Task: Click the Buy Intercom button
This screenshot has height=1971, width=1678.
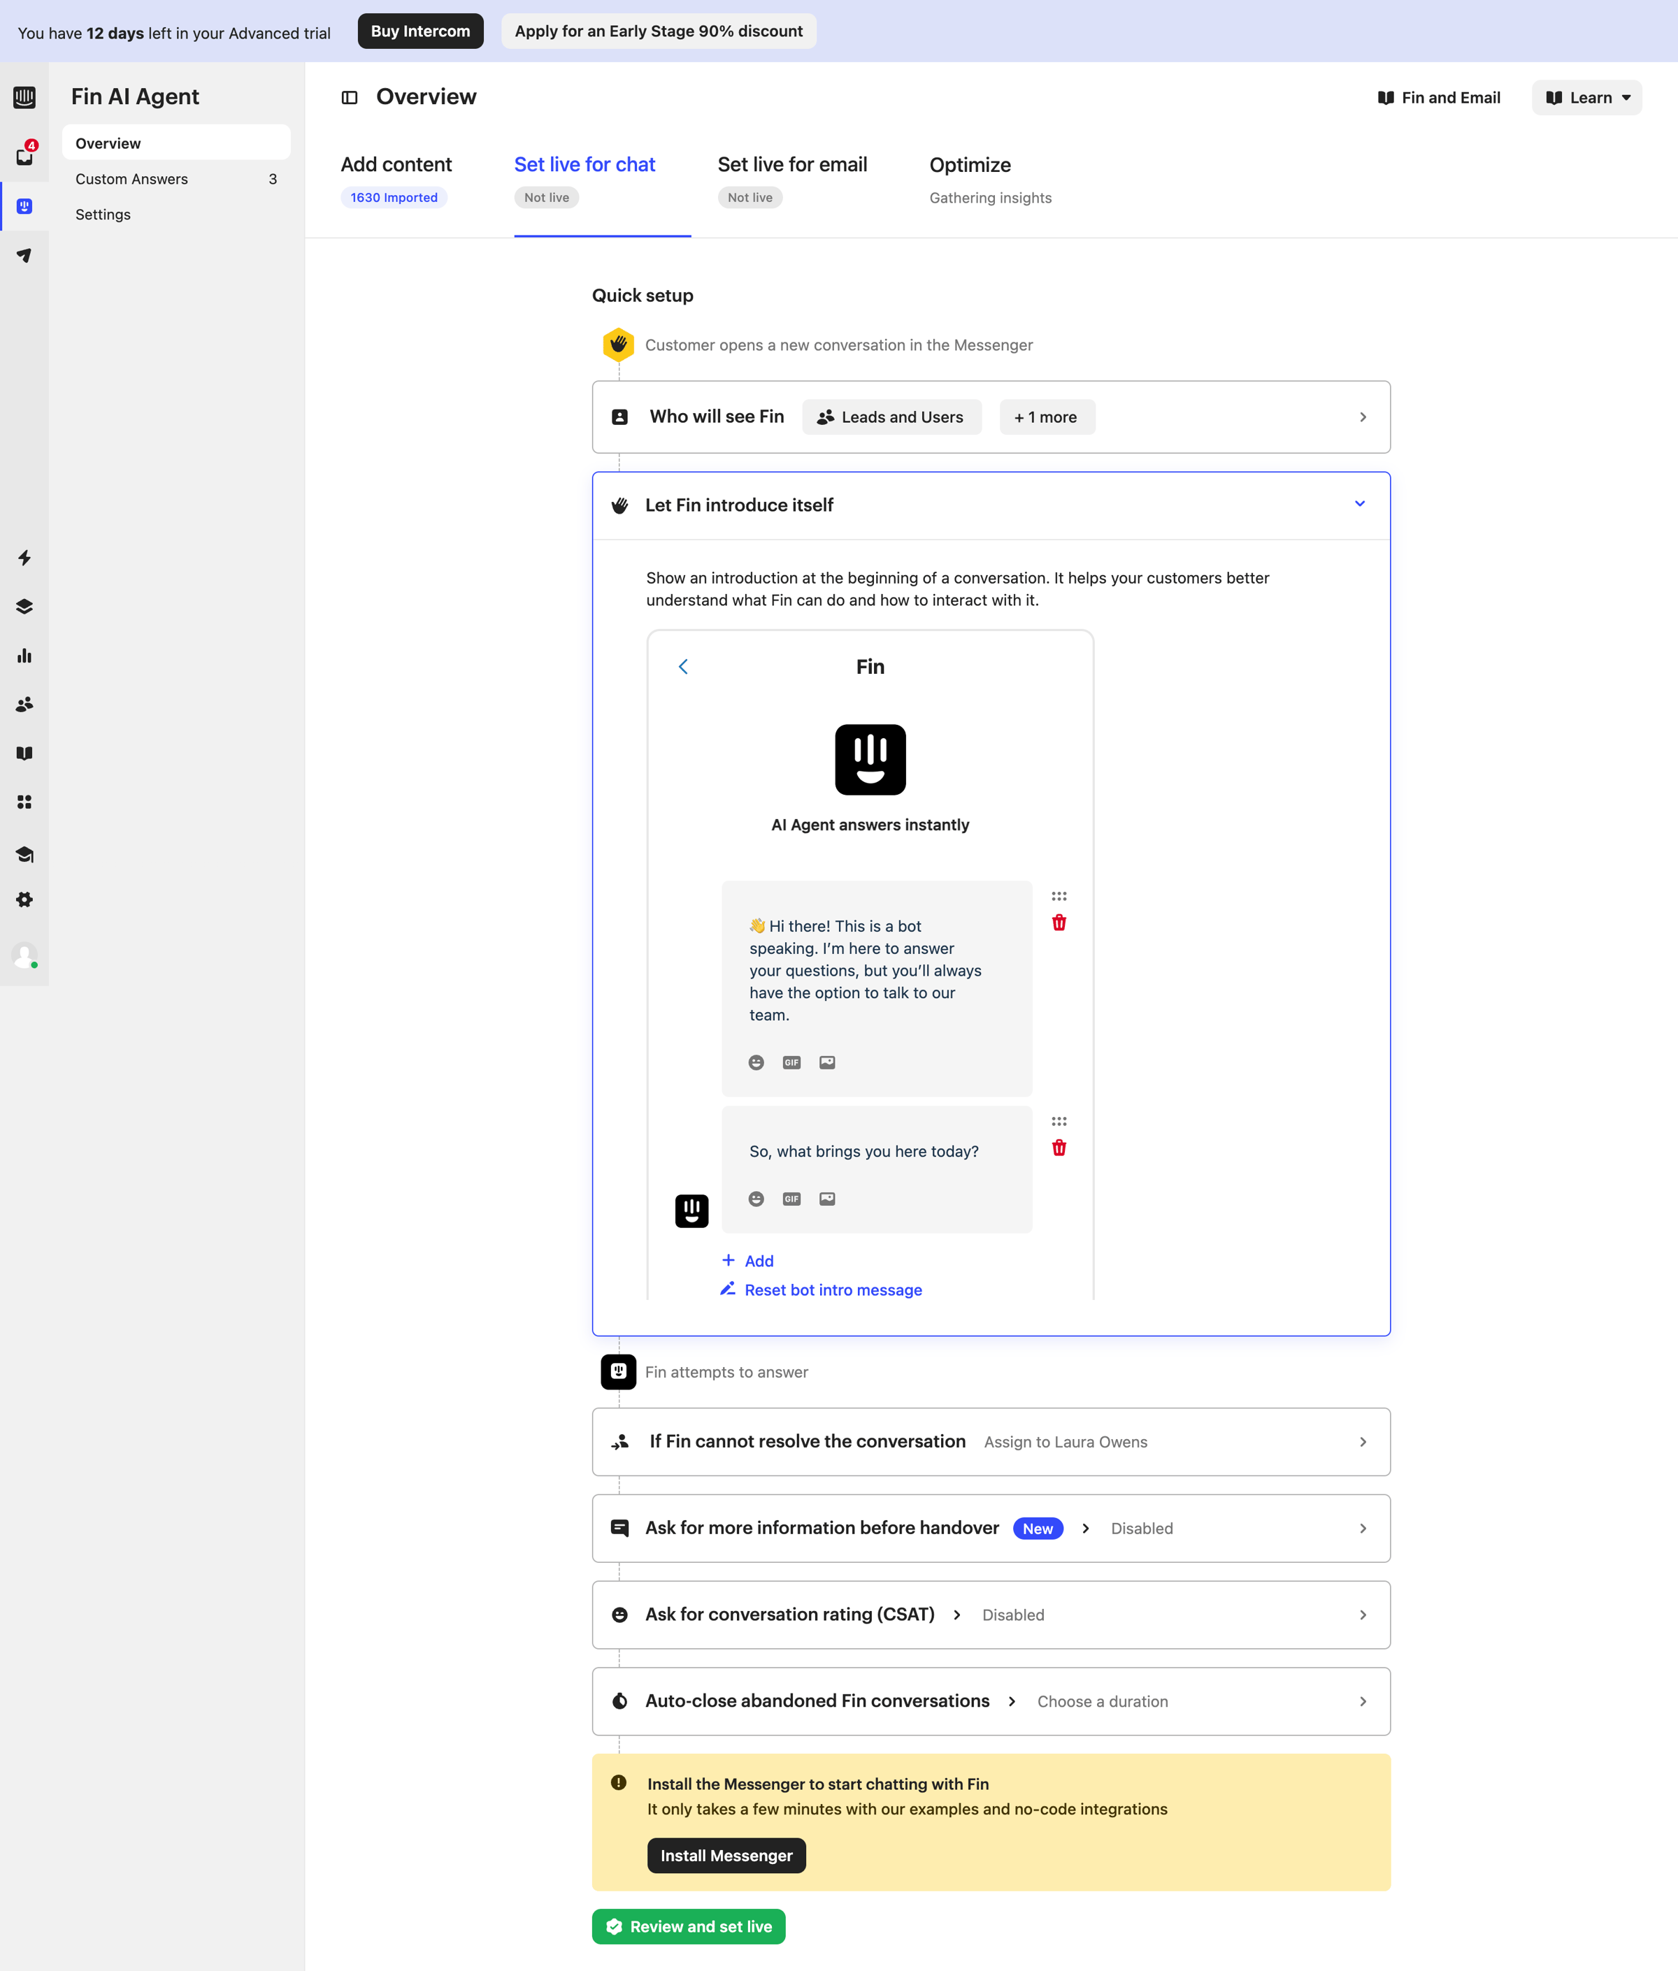Action: pos(420,31)
